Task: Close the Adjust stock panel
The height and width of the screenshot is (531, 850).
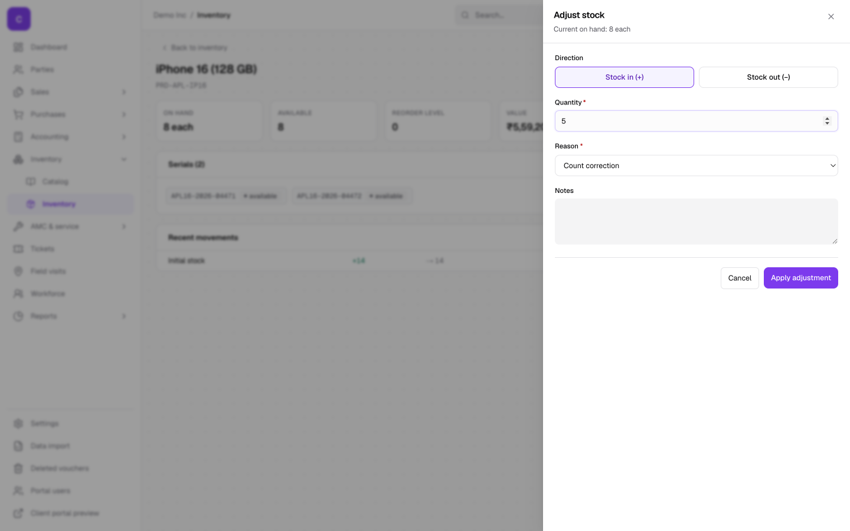Action: tap(831, 17)
